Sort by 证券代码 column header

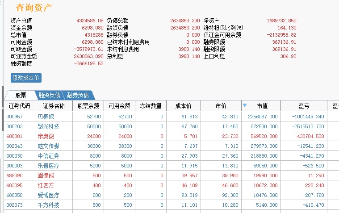[19, 106]
